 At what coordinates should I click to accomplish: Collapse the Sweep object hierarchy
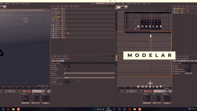(x=52, y=19)
